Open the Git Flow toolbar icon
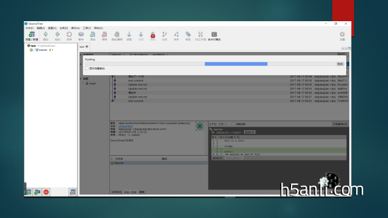Image resolution: width=388 pixels, height=218 pixels. tap(201, 36)
